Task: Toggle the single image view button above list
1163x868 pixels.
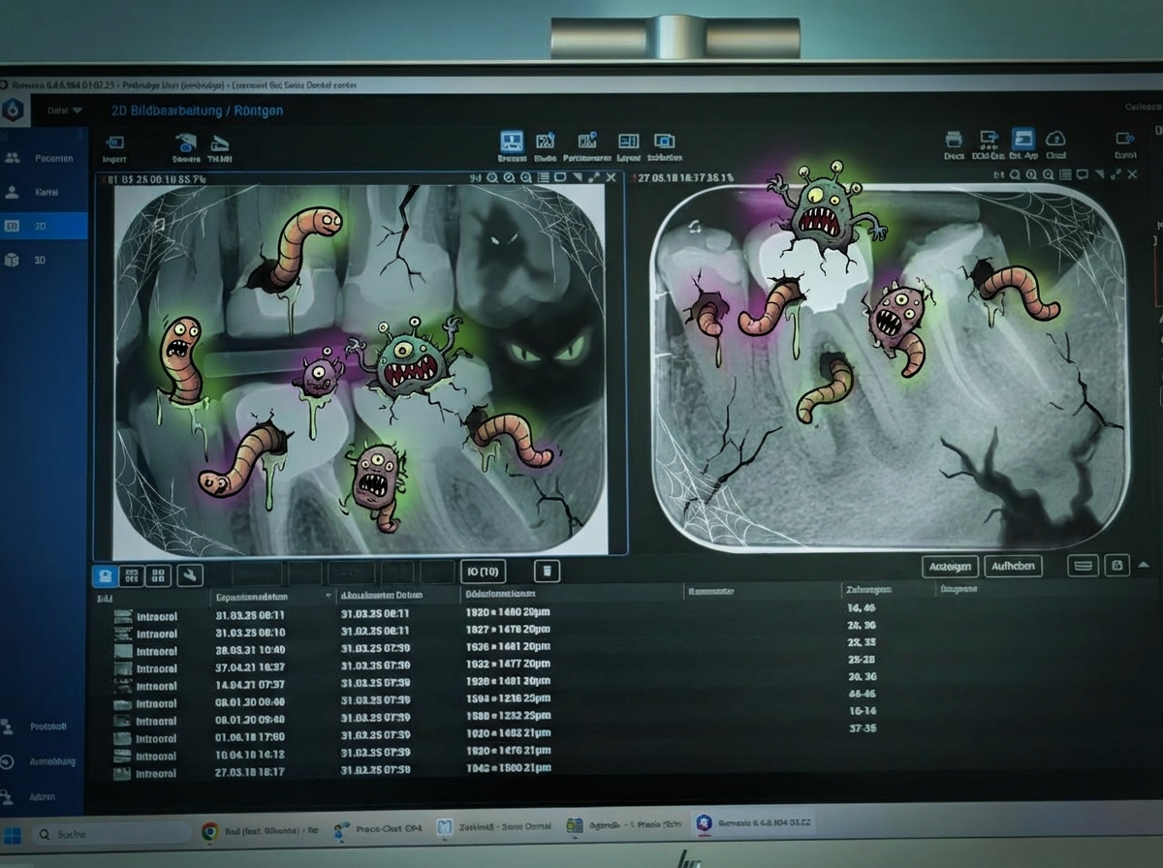Action: pos(106,575)
